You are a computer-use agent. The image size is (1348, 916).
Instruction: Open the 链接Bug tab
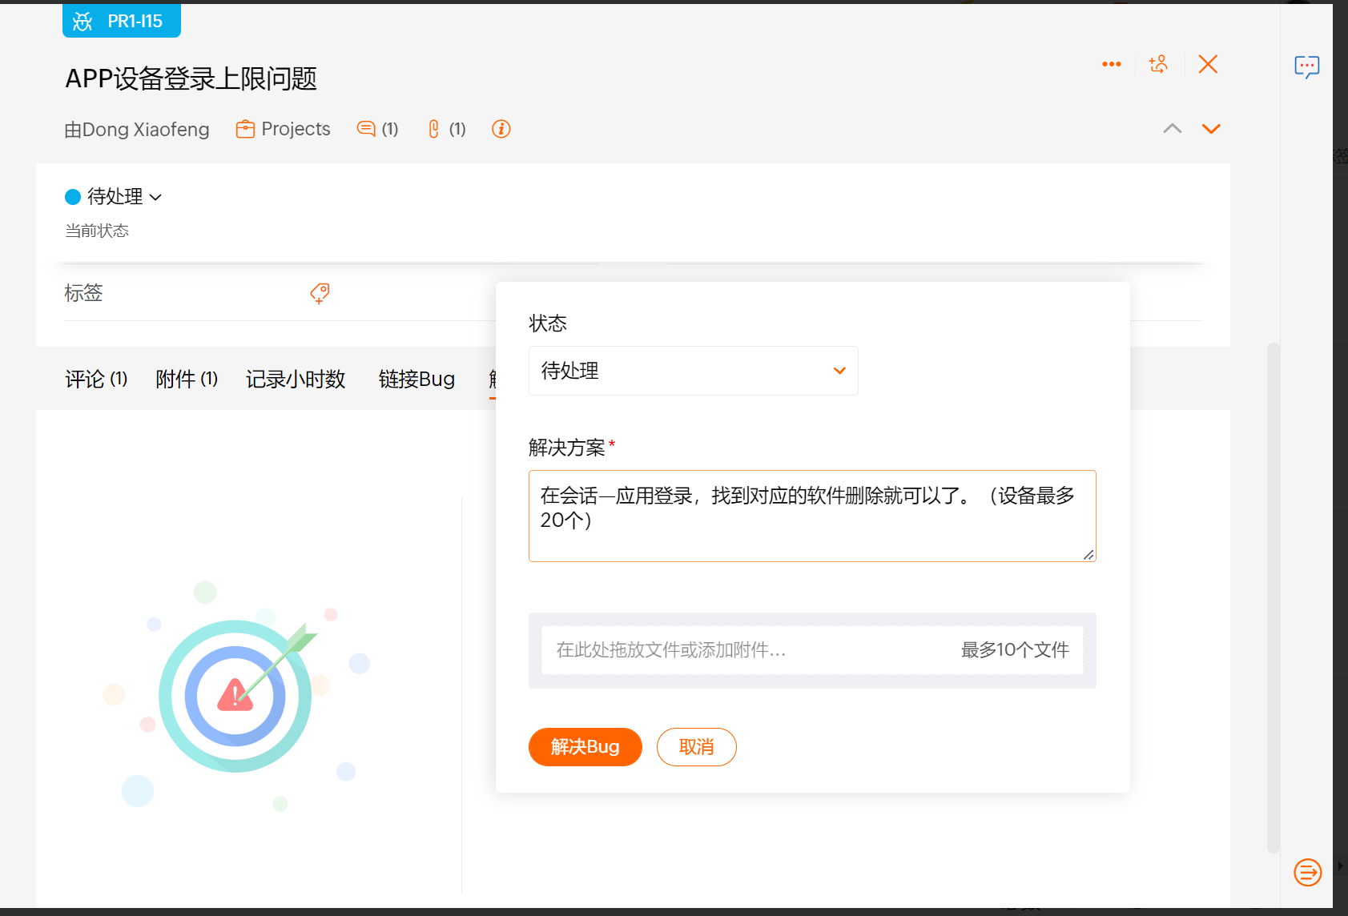pyautogui.click(x=416, y=379)
